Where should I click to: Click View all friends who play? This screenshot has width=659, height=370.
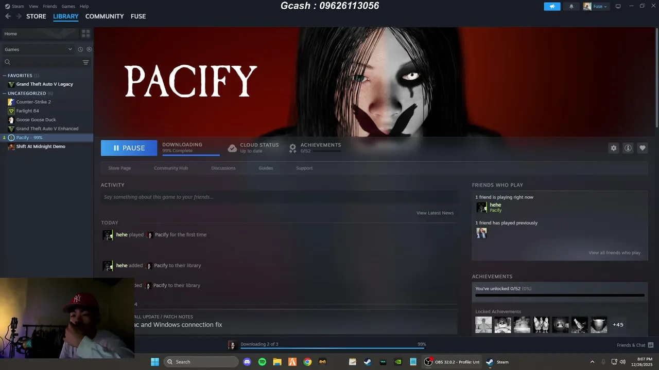pos(615,253)
